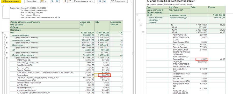The image size is (233, 94).
Task: Click the print preview icon
Action: pos(105,1)
